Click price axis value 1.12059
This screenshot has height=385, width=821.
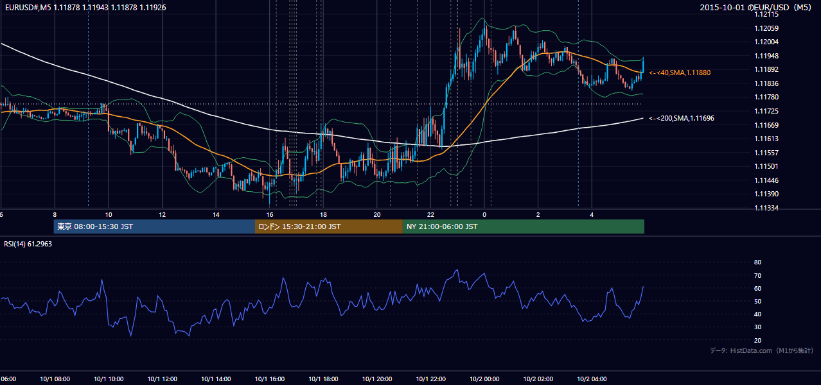coord(767,28)
